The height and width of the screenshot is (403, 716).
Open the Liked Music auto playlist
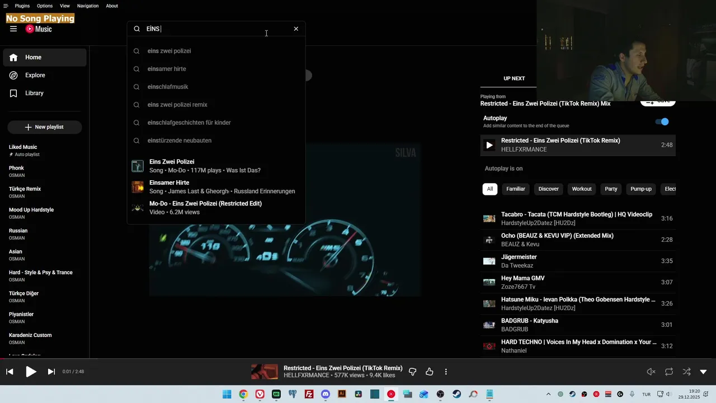pyautogui.click(x=45, y=151)
